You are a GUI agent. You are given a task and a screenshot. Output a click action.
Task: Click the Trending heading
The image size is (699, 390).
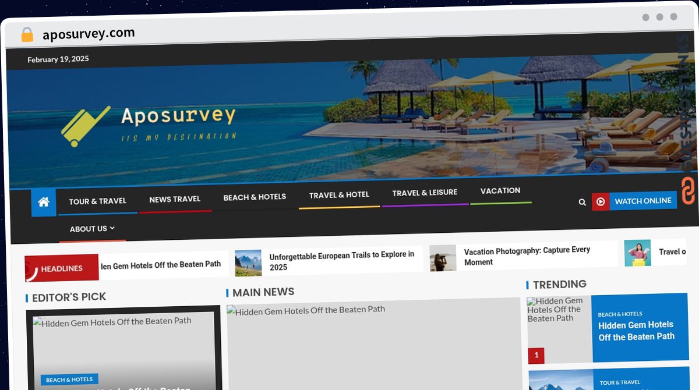tap(560, 284)
